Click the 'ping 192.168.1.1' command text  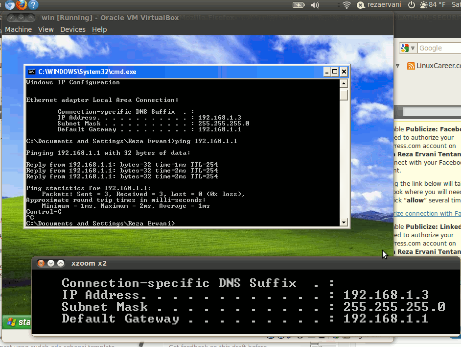pos(206,141)
